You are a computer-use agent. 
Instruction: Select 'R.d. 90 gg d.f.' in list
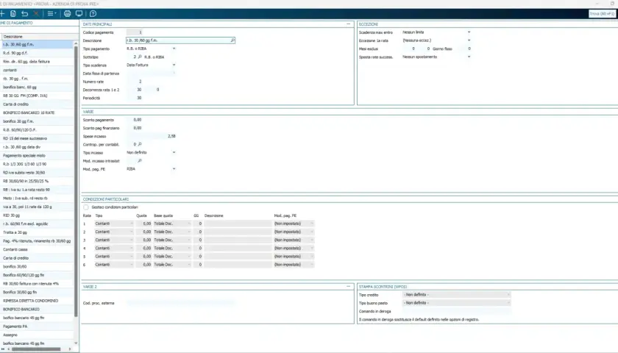tap(38, 53)
